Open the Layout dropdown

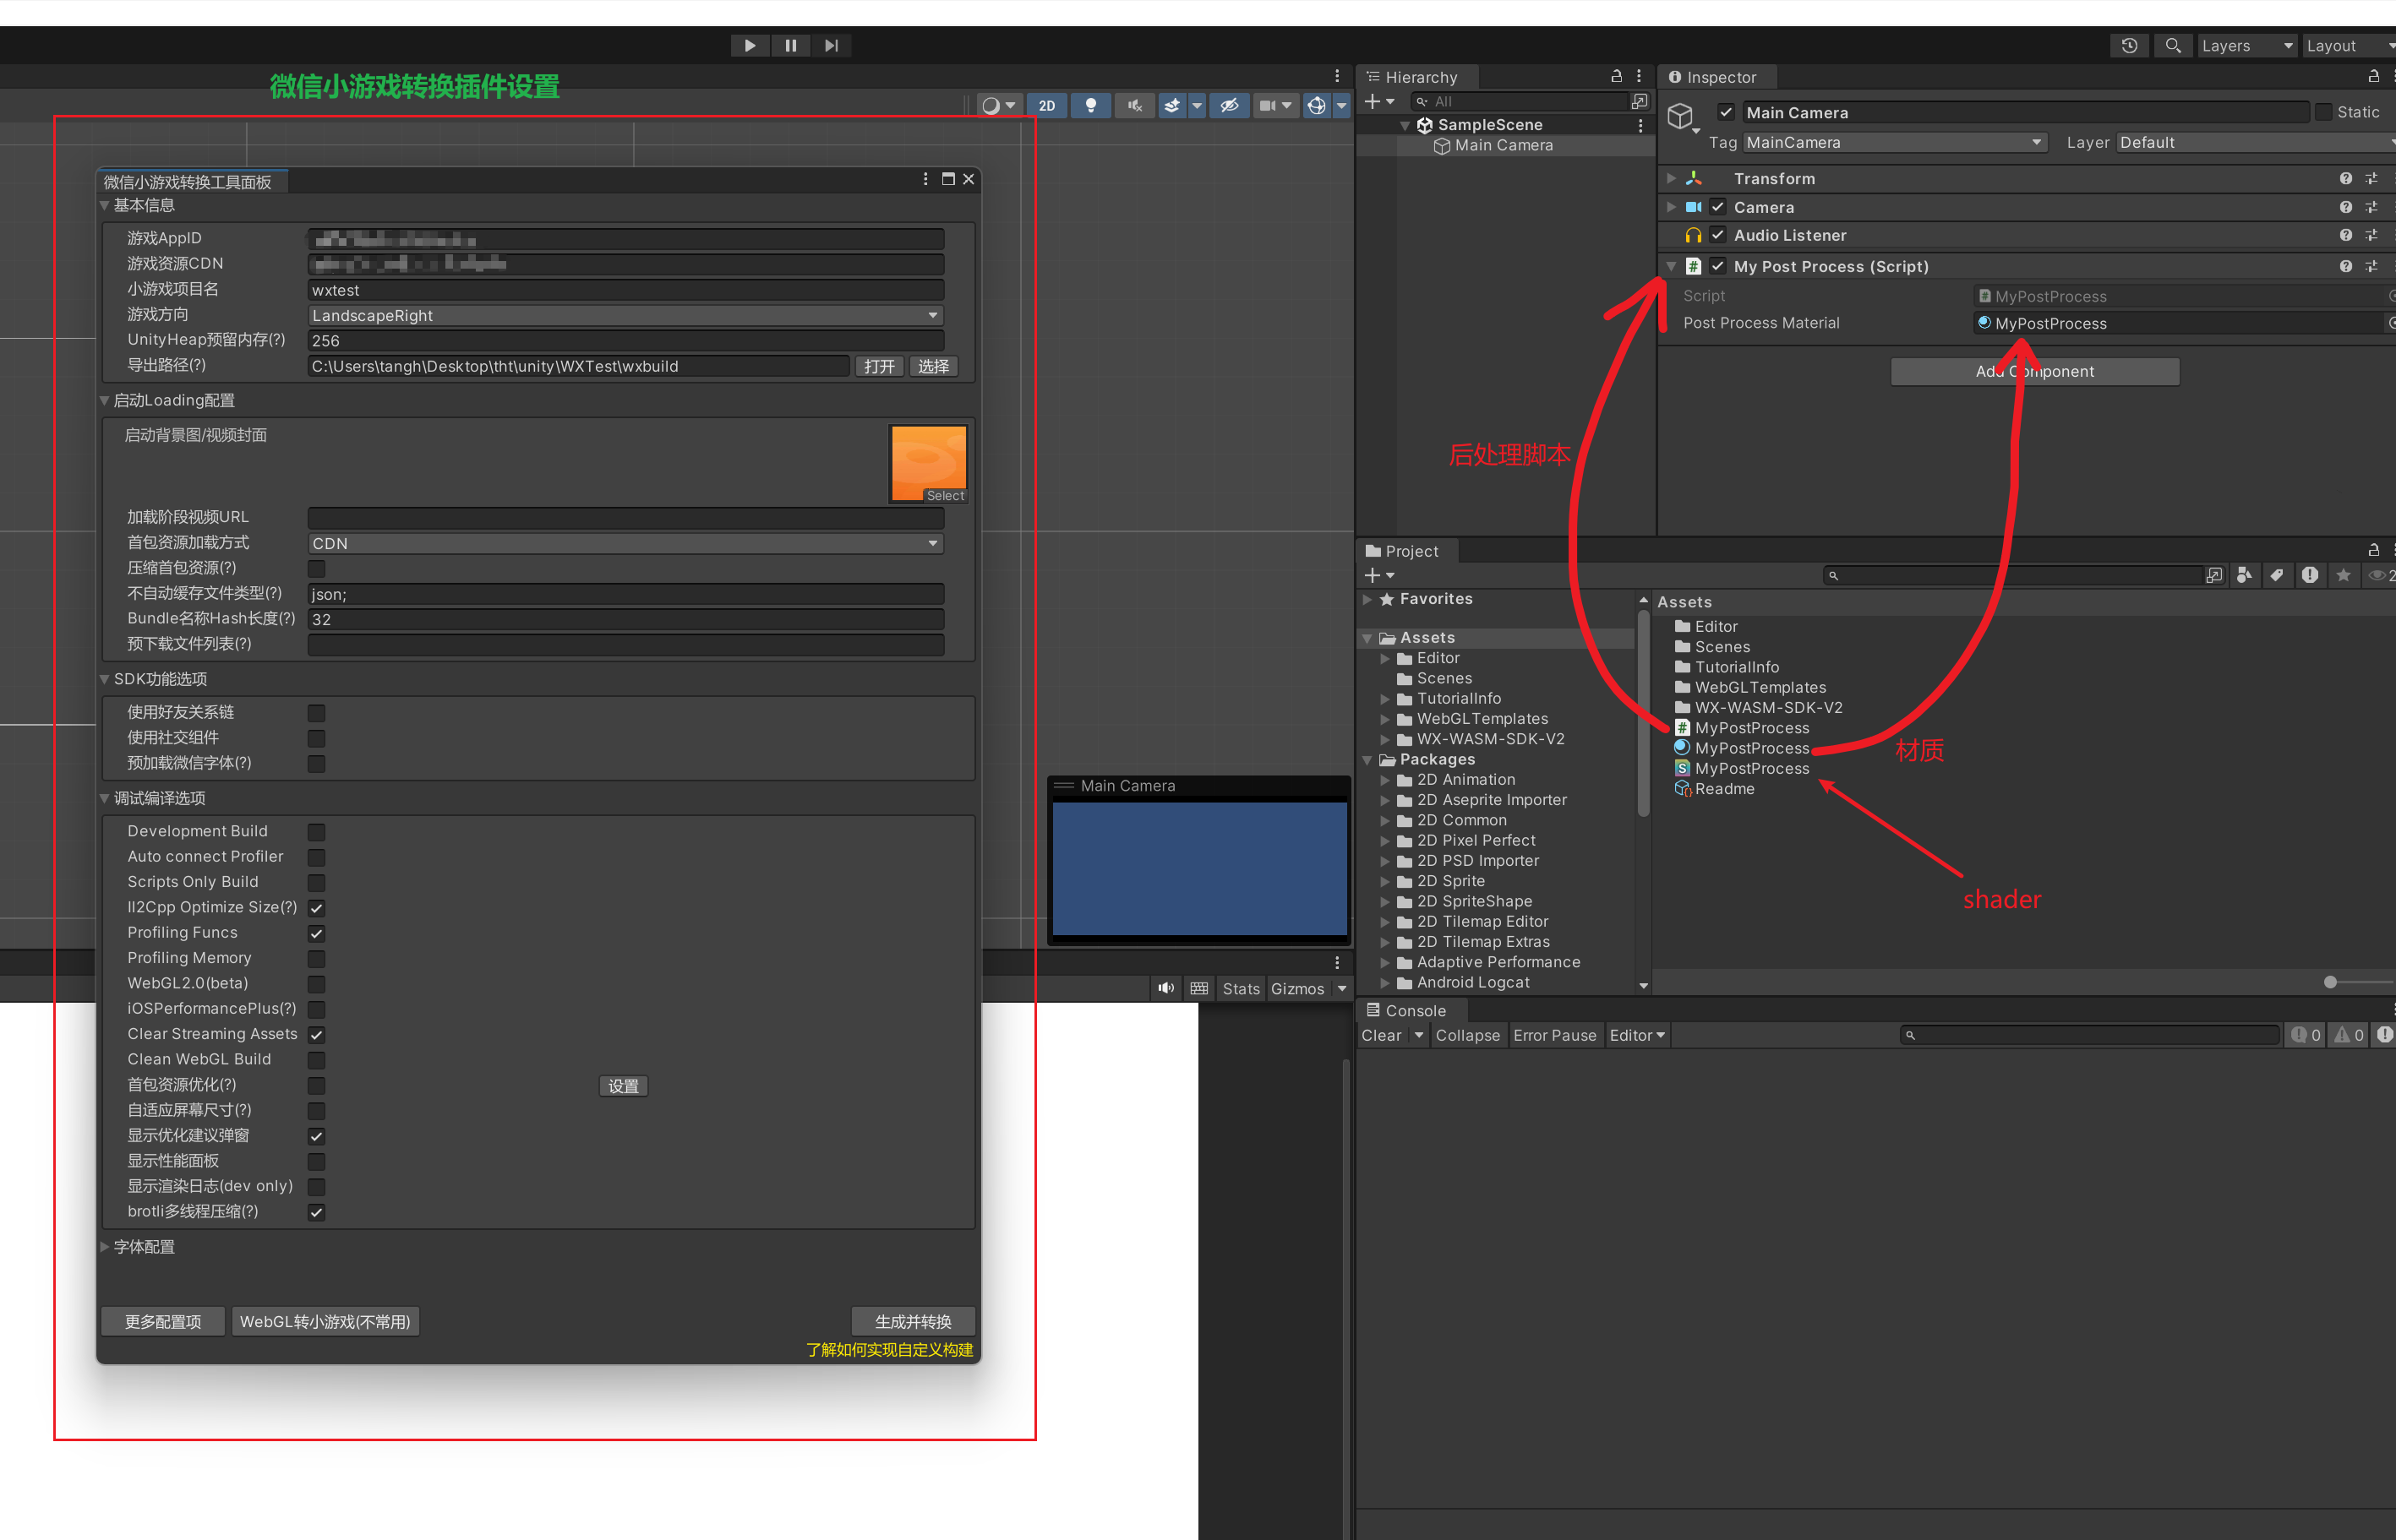2349,46
